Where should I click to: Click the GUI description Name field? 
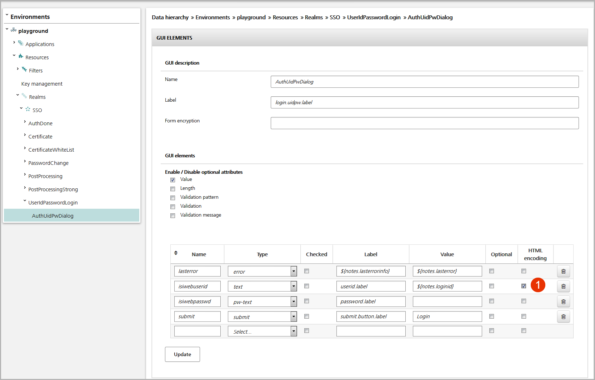pos(425,82)
